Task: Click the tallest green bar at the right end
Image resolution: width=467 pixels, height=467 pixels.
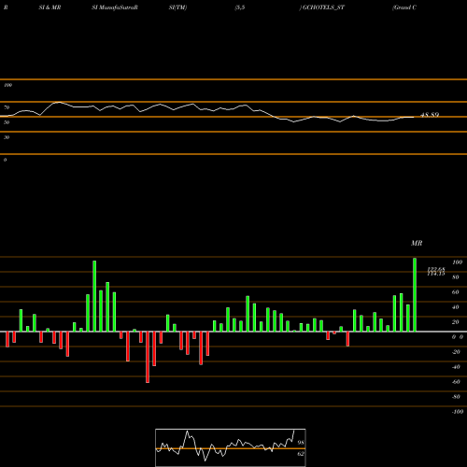Action: point(415,294)
